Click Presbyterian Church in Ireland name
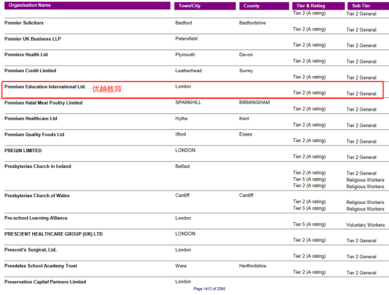 [38, 166]
